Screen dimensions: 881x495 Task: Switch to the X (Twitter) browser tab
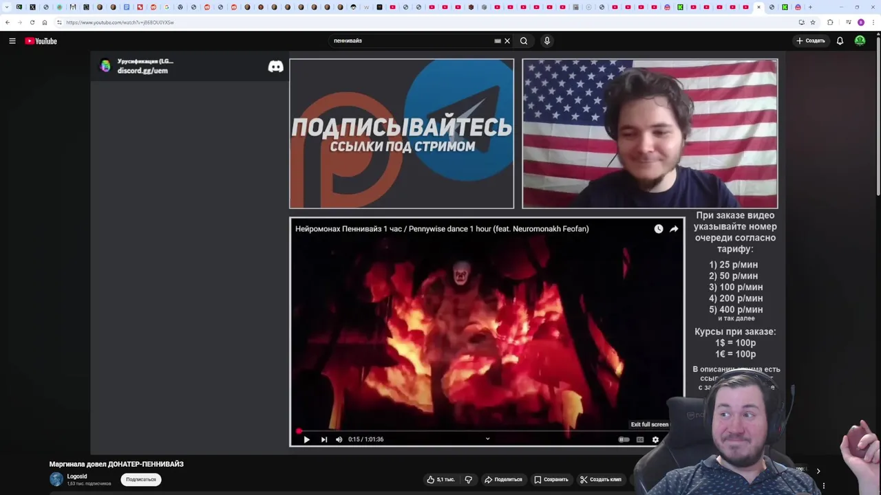tap(32, 7)
